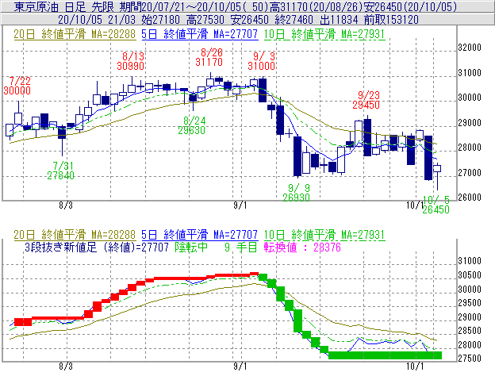Click the 5日 終値平滑 MA=27707 label in upper chart
This screenshot has height=376, width=495.
(200, 34)
